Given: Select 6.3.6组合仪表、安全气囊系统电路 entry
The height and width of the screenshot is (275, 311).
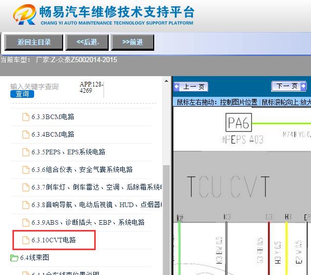Looking at the screenshot, I should 82,169.
